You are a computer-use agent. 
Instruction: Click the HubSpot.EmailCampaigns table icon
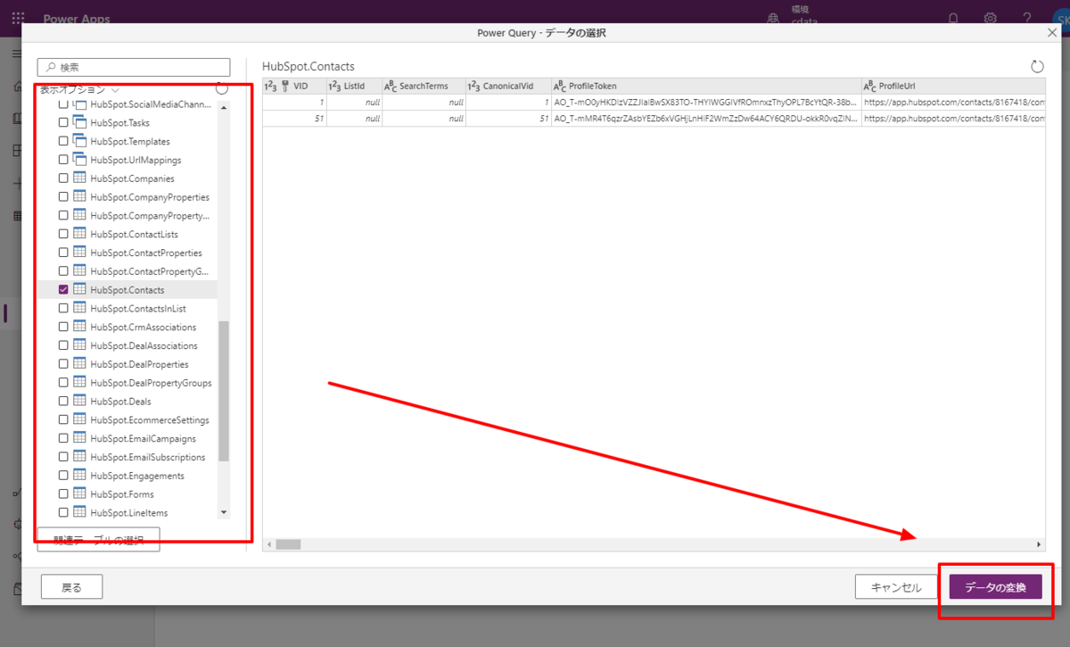pos(79,439)
